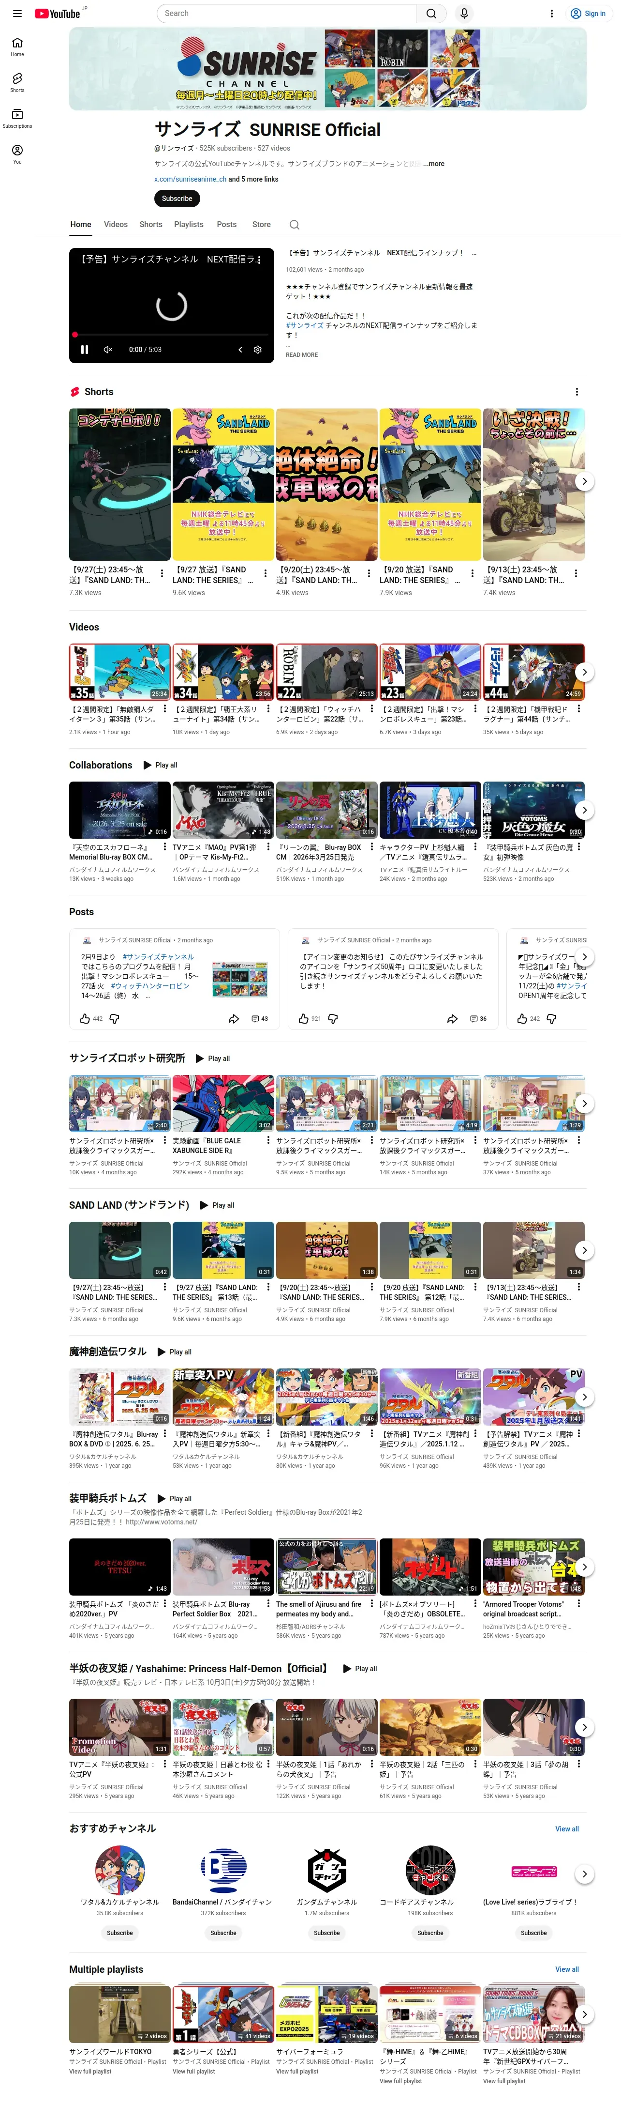Screen dimensions: 621x2105
Task: Open the settings gear in the featured video player
Action: pos(258,350)
